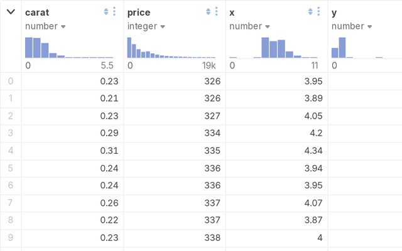Collapse the table with top-left chevron
402x251 pixels.
10,12
